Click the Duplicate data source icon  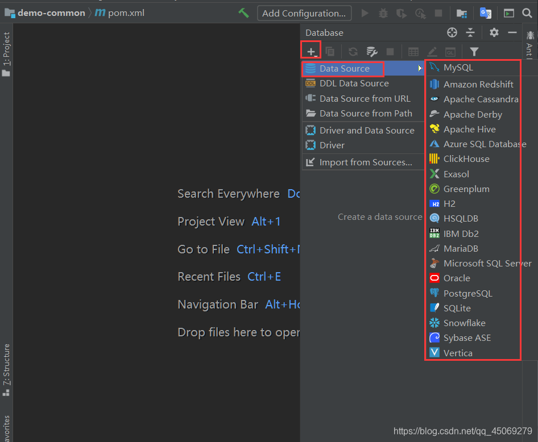tap(330, 52)
